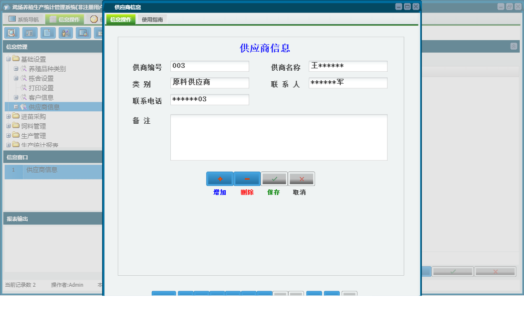Screen dimensions: 524x313
Task: Click the 增加 (Add) button with plus icon
Action: tap(219, 178)
